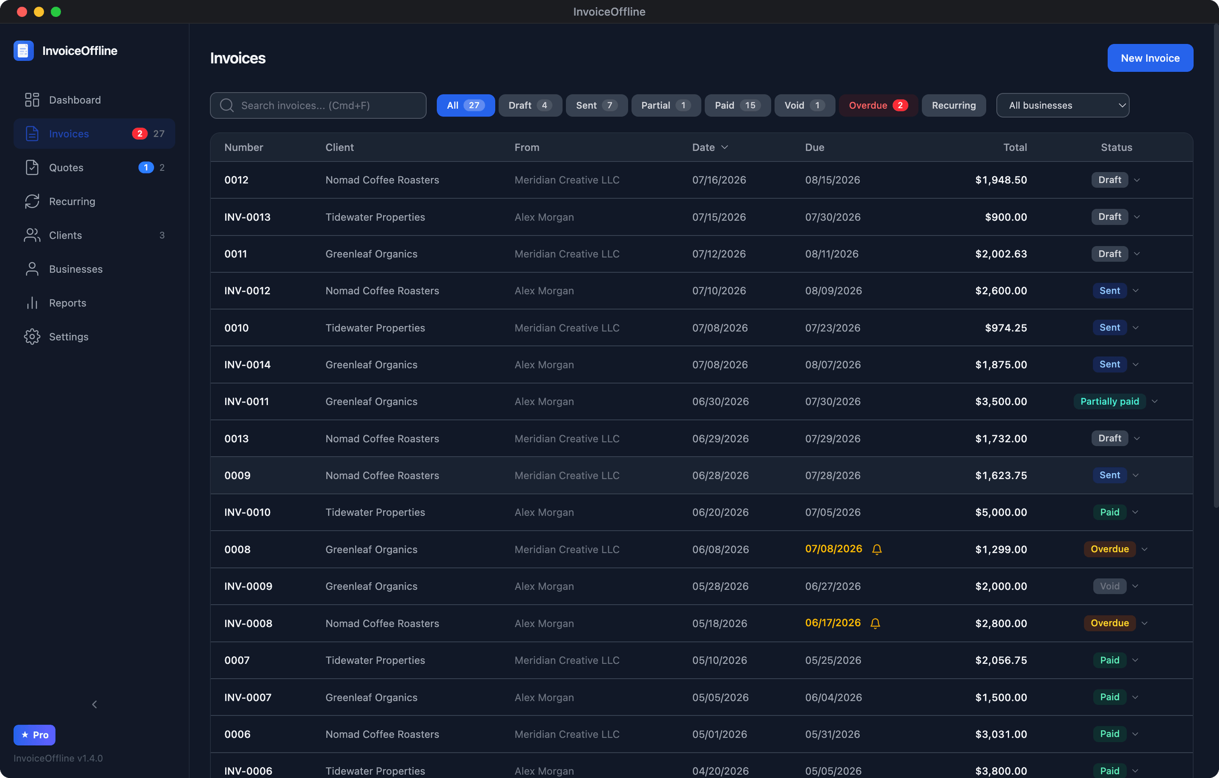Click the blue badge on Quotes
Viewport: 1219px width, 778px height.
146,167
